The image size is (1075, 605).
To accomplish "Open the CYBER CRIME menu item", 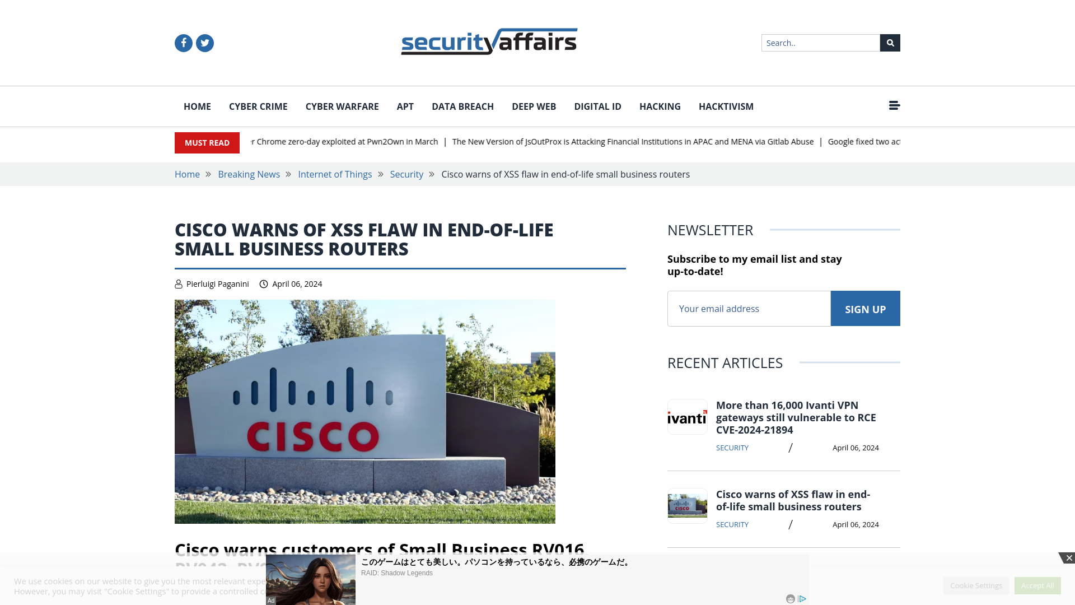I will coord(258,106).
